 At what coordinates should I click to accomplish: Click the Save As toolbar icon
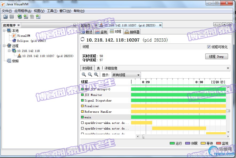click(12, 17)
